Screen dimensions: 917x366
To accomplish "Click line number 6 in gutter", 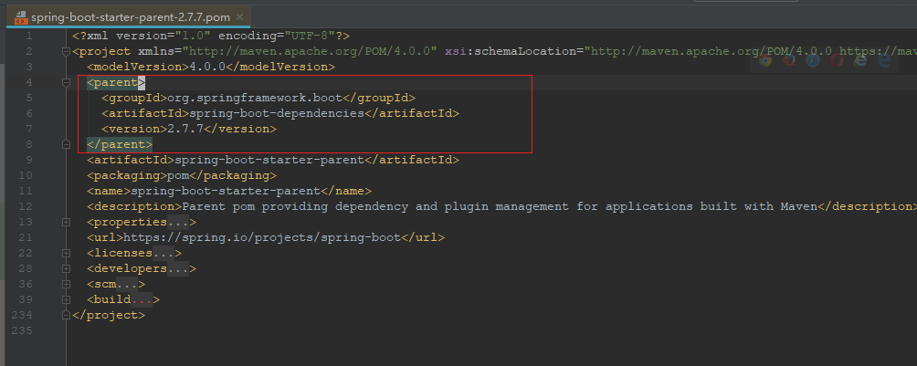I will [x=29, y=113].
